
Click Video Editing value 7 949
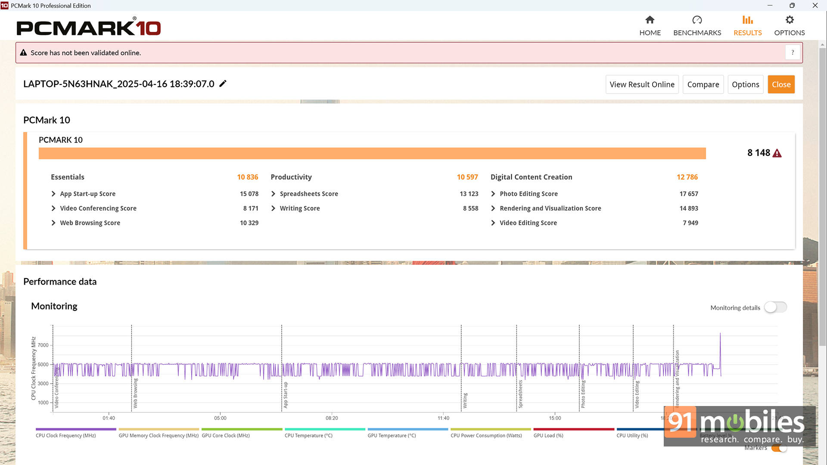coord(690,223)
